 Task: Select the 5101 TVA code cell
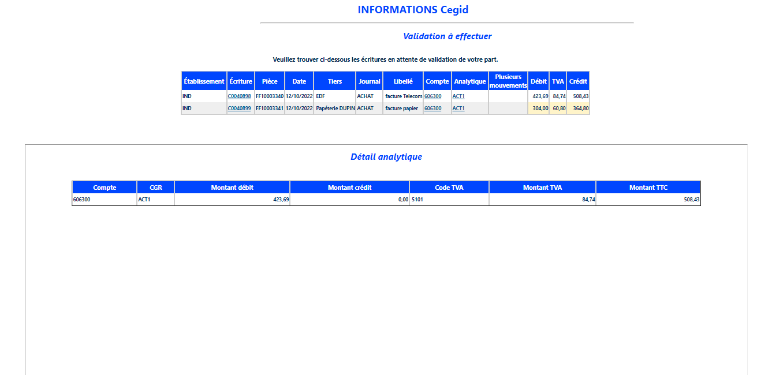(x=449, y=200)
